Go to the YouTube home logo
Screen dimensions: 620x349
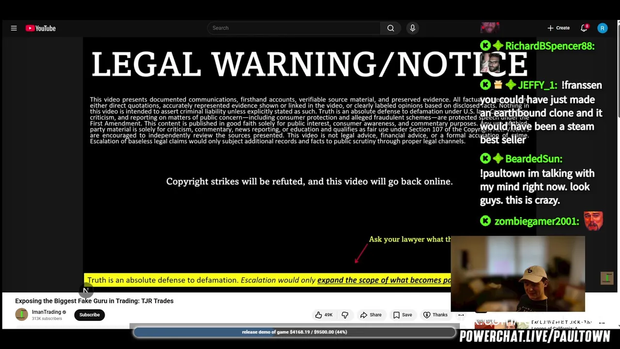click(41, 28)
